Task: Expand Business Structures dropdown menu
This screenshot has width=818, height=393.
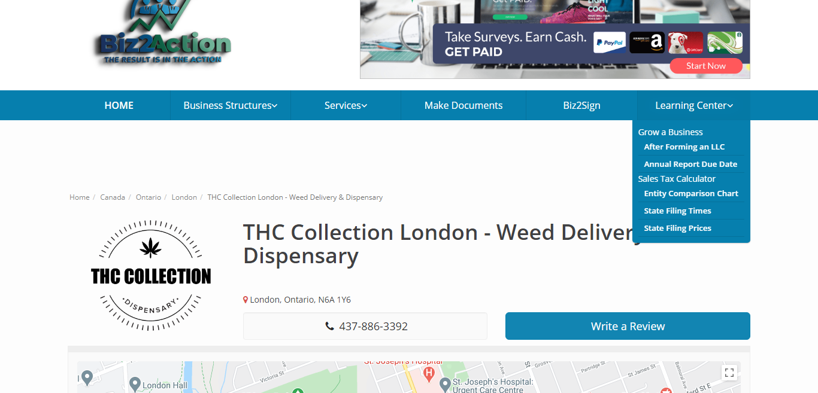Action: click(231, 105)
